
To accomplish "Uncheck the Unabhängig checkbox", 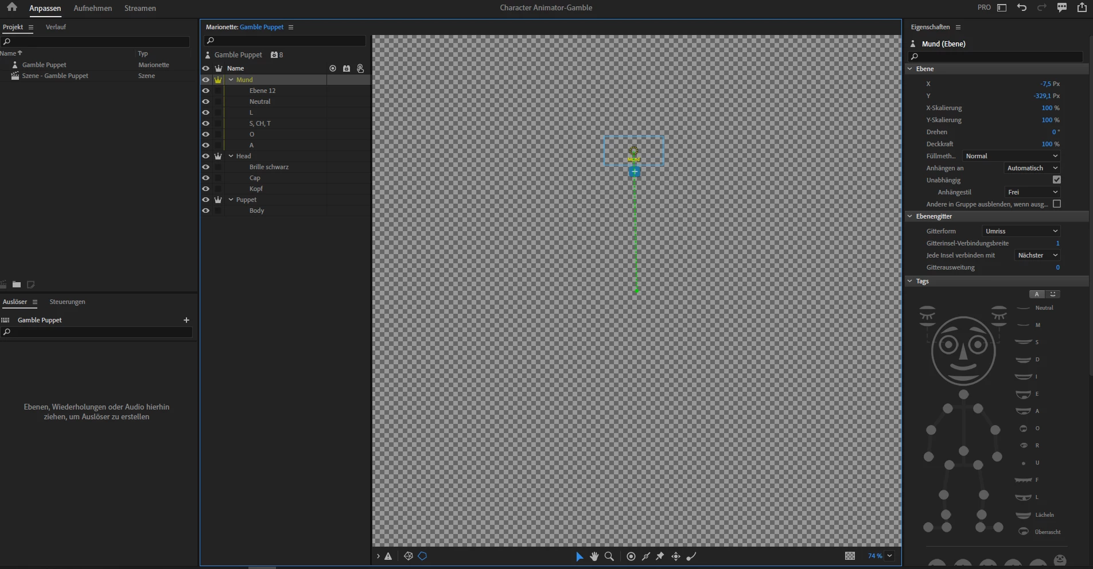I will point(1057,180).
